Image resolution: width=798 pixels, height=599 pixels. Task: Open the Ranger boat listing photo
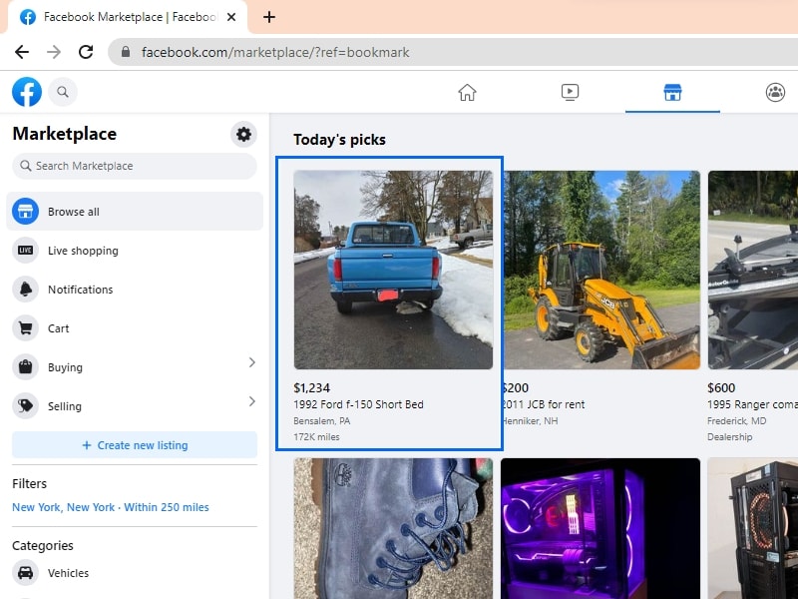753,270
